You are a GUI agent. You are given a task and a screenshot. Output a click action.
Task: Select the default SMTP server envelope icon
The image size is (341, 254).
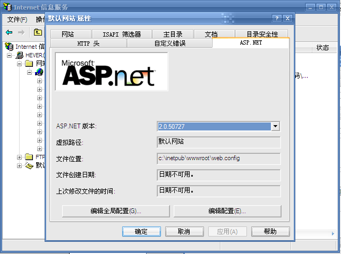pyautogui.click(x=29, y=165)
